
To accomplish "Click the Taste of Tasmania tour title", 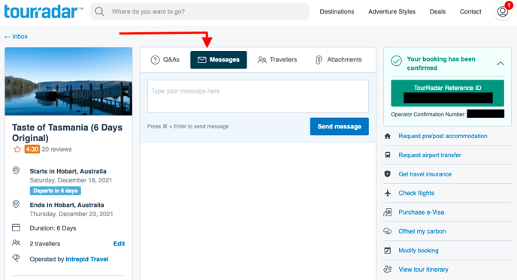I will point(68,132).
